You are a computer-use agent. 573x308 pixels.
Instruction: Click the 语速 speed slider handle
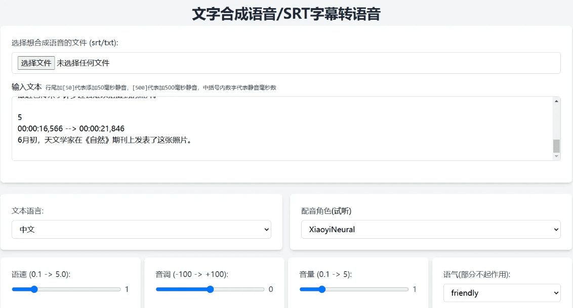coord(34,289)
